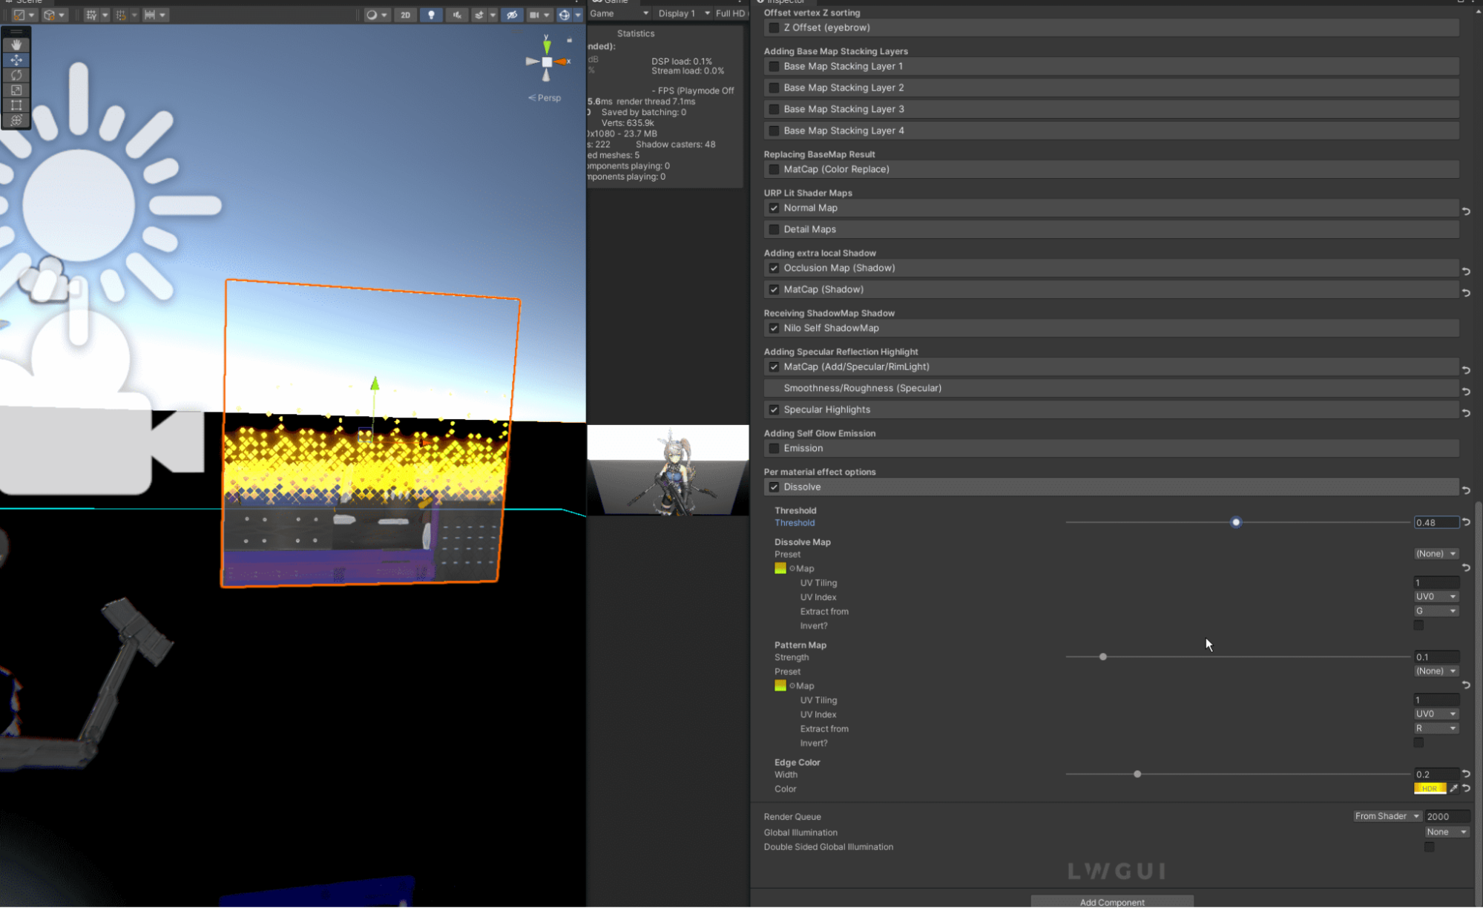The image size is (1483, 908).
Task: Toggle 2D scene view mode
Action: tap(405, 15)
